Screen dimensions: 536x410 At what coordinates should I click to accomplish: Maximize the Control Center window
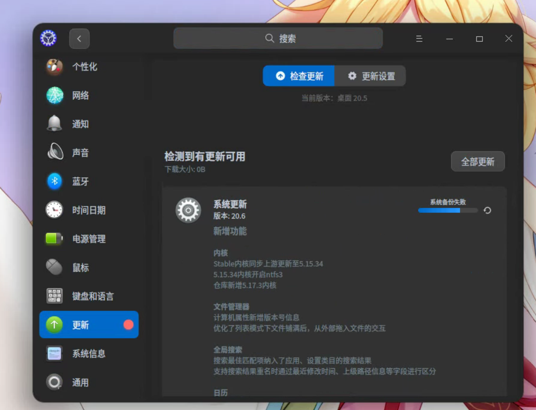(479, 39)
